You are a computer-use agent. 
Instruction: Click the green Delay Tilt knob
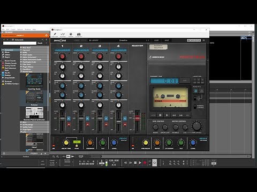pos(103,142)
